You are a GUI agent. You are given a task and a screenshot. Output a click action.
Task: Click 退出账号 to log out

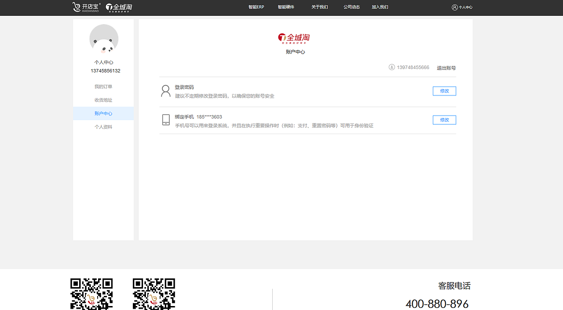click(x=446, y=68)
